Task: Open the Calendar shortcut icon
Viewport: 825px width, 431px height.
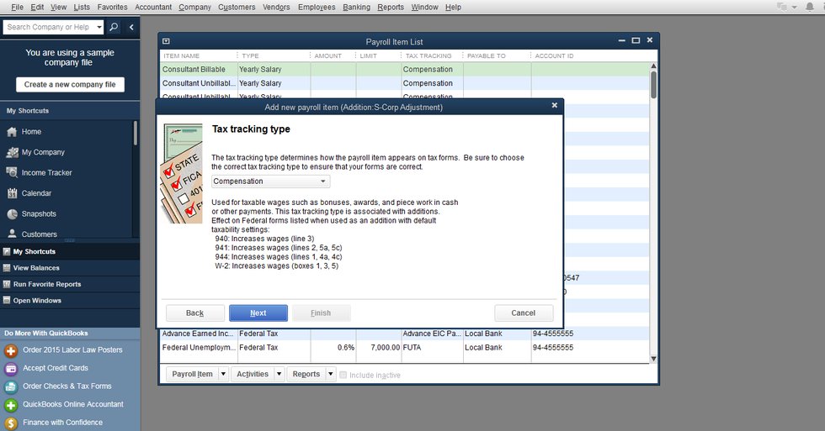Action: (x=12, y=193)
